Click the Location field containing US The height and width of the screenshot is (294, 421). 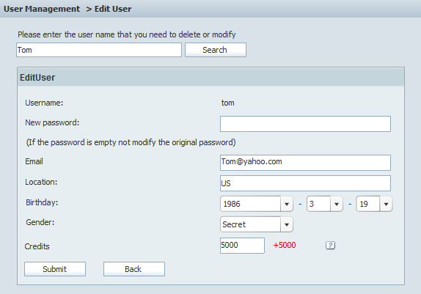point(305,183)
